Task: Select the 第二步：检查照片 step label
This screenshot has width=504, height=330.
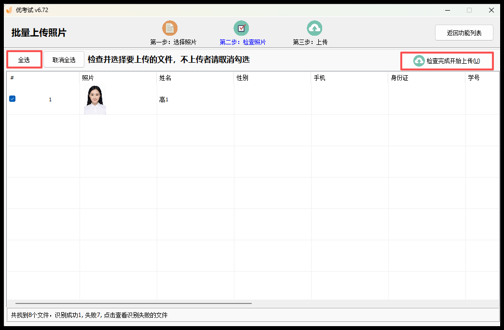Action: click(x=243, y=42)
